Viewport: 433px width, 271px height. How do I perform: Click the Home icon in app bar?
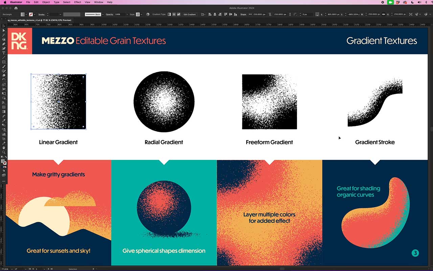16,8
